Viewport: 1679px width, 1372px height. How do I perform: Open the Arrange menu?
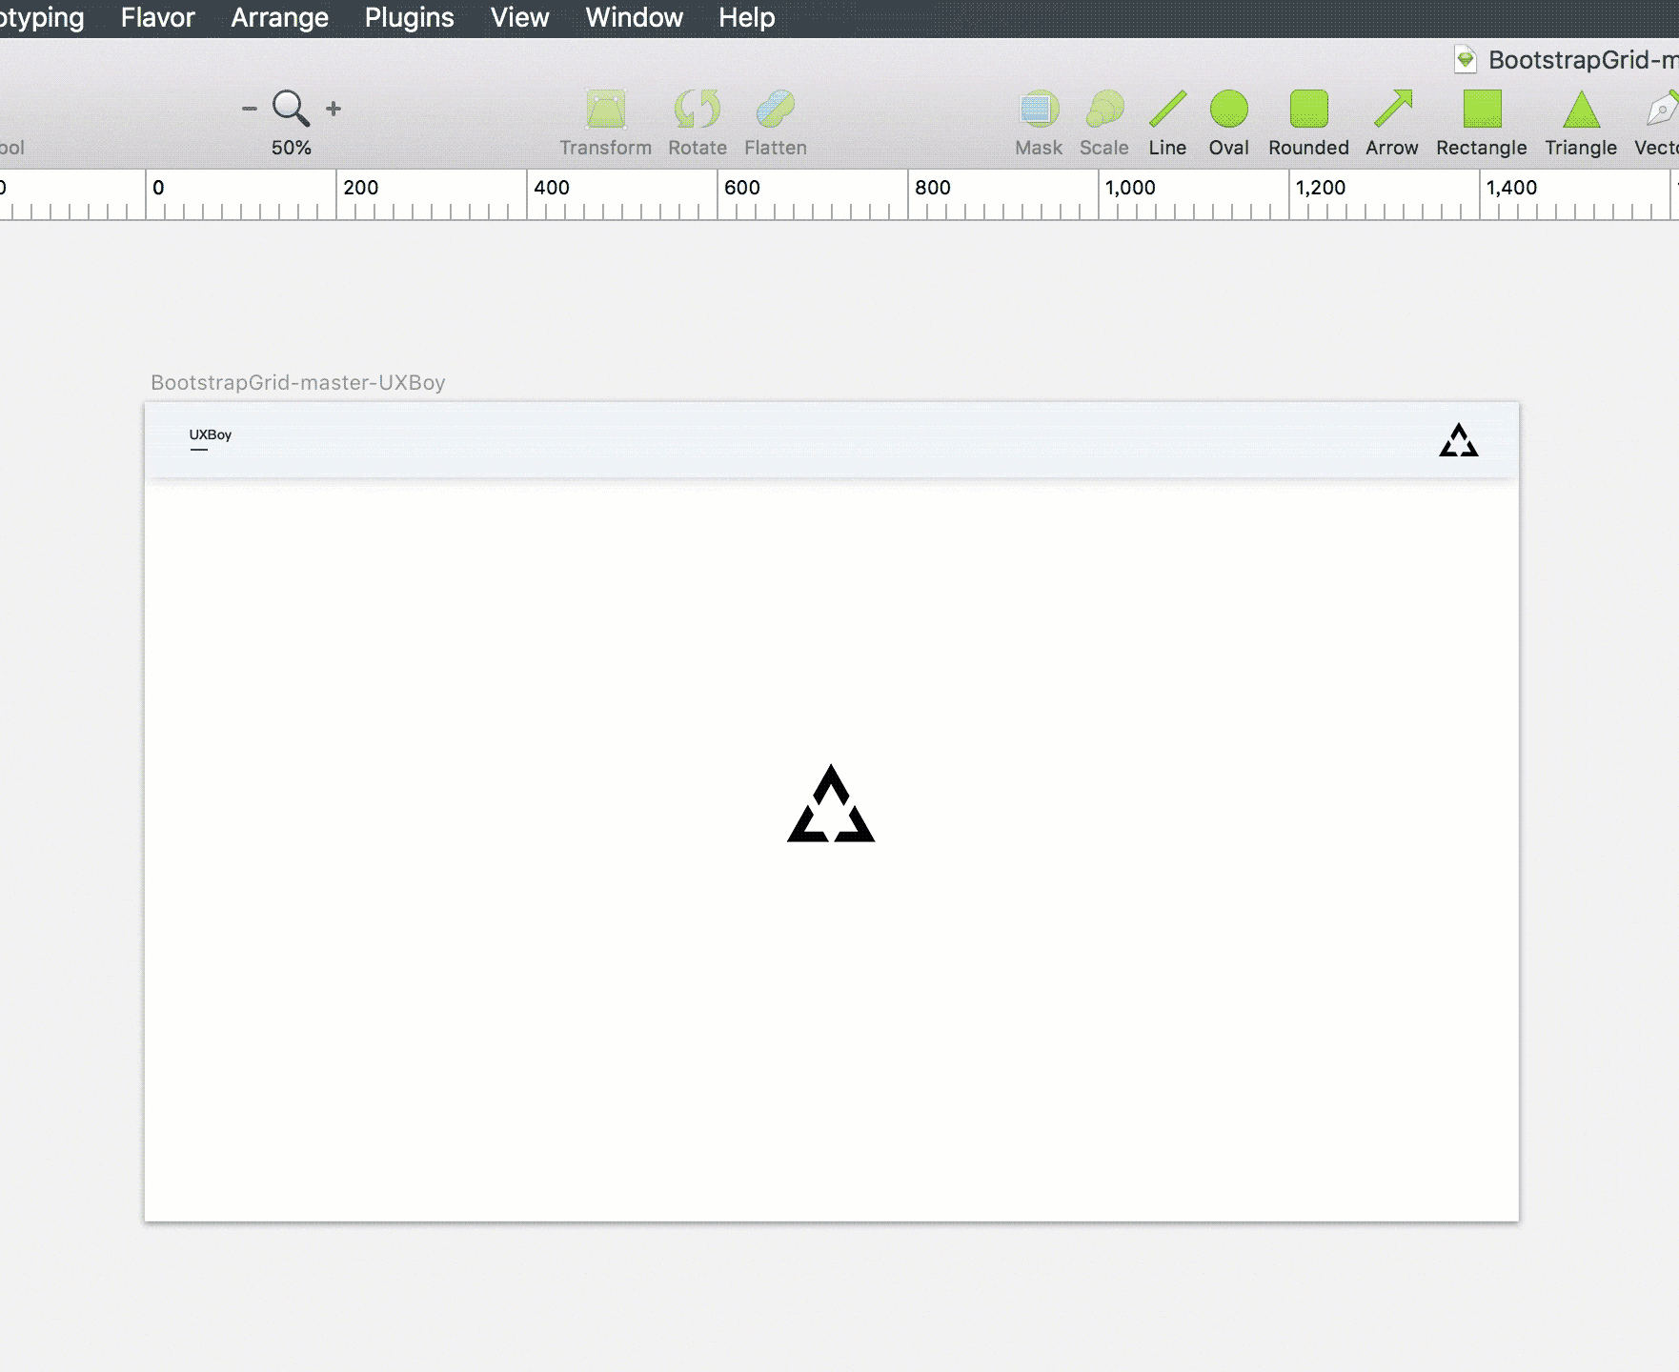pyautogui.click(x=279, y=17)
